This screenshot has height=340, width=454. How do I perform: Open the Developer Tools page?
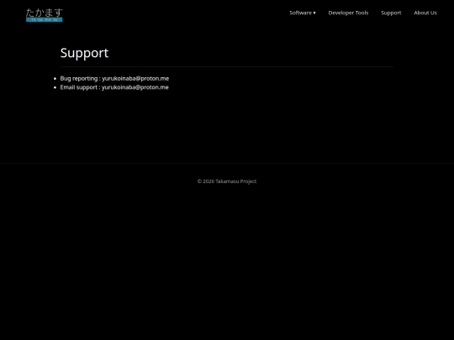point(348,13)
